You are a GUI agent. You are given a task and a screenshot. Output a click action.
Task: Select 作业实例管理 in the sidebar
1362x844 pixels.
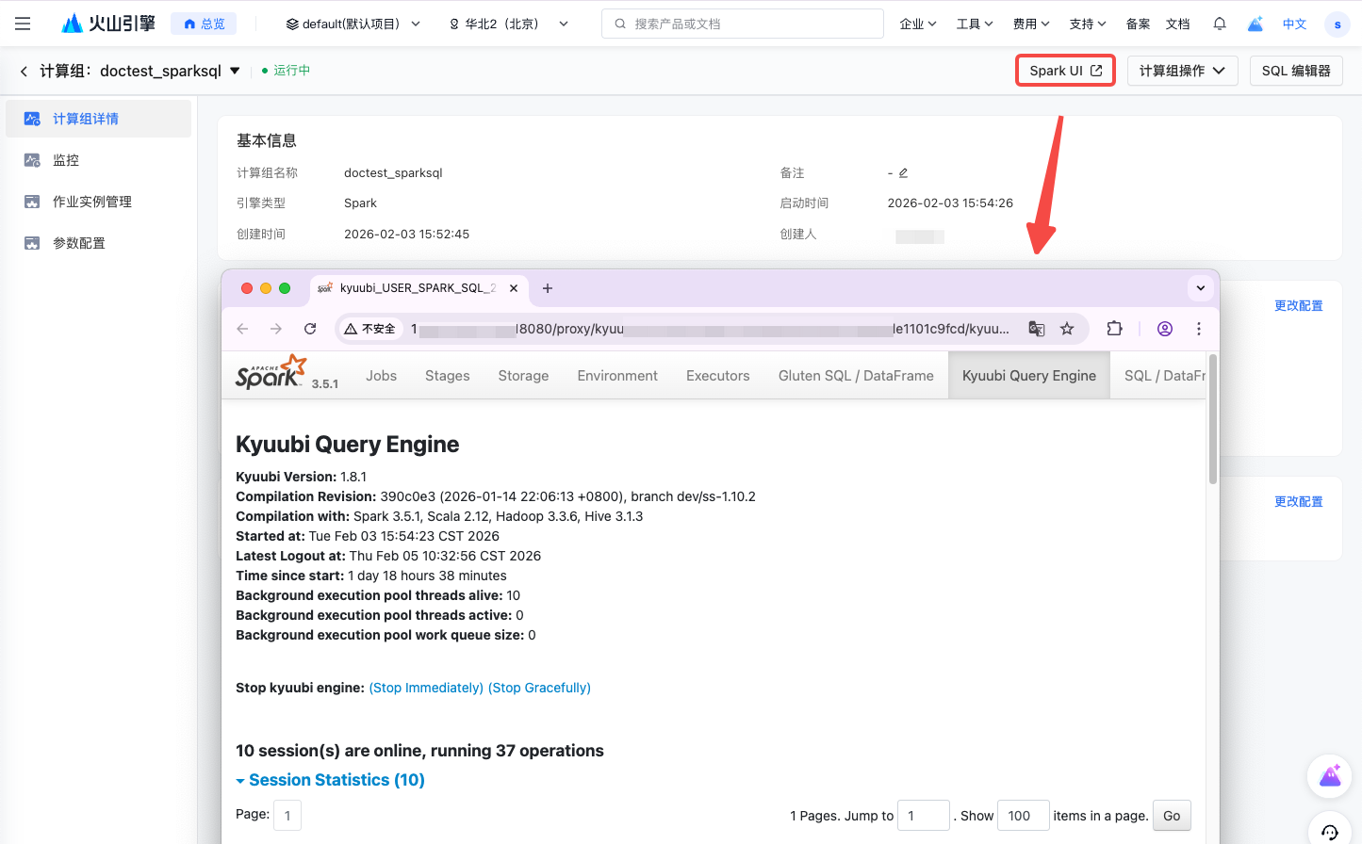(99, 202)
